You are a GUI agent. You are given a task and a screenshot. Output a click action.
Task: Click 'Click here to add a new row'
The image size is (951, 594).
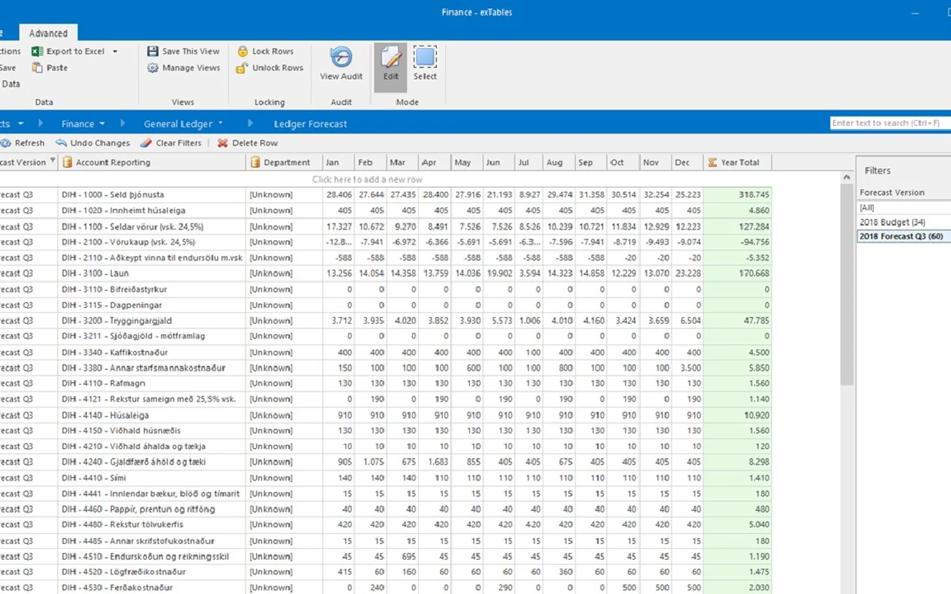click(367, 179)
